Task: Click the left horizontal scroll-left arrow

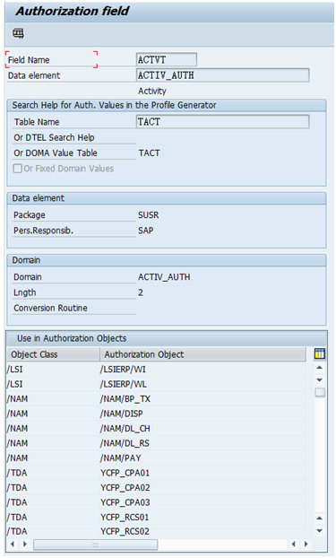Action: (13, 545)
